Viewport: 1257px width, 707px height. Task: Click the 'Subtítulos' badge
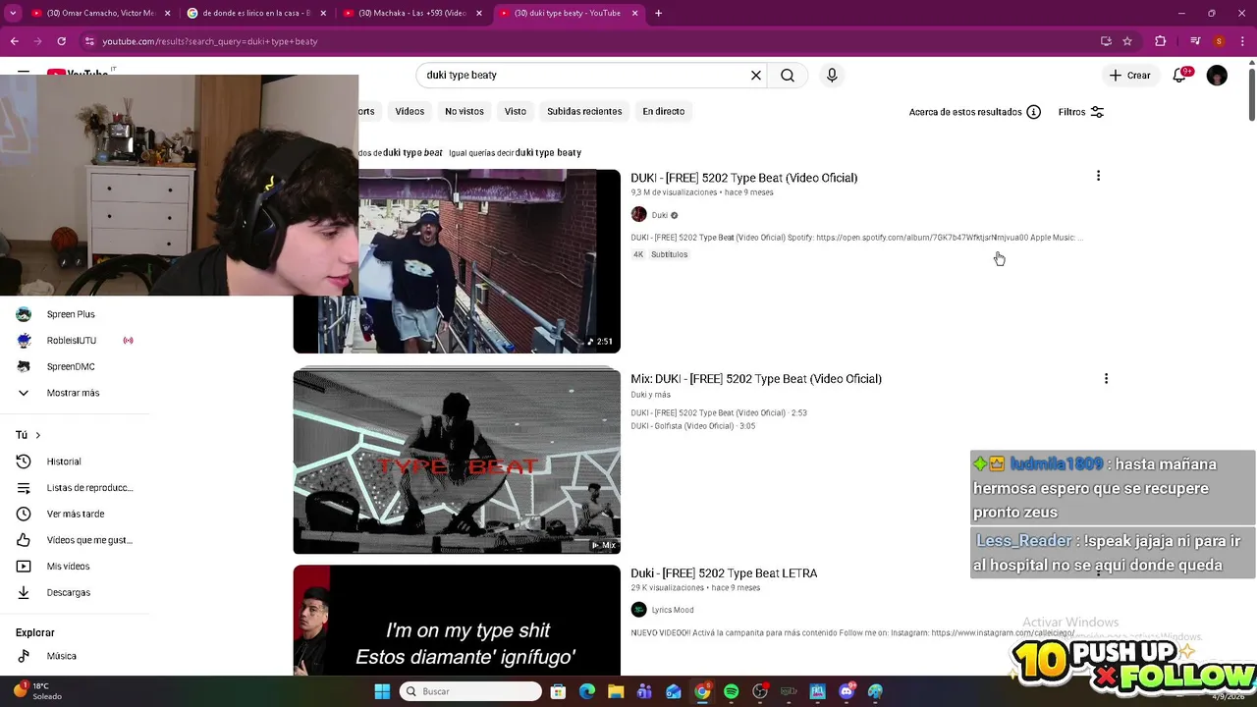[669, 254]
